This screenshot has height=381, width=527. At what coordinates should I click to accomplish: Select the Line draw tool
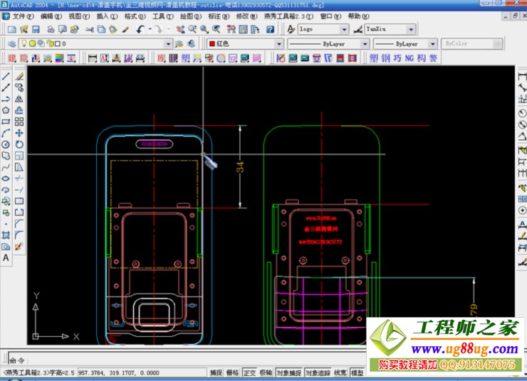[x=6, y=76]
